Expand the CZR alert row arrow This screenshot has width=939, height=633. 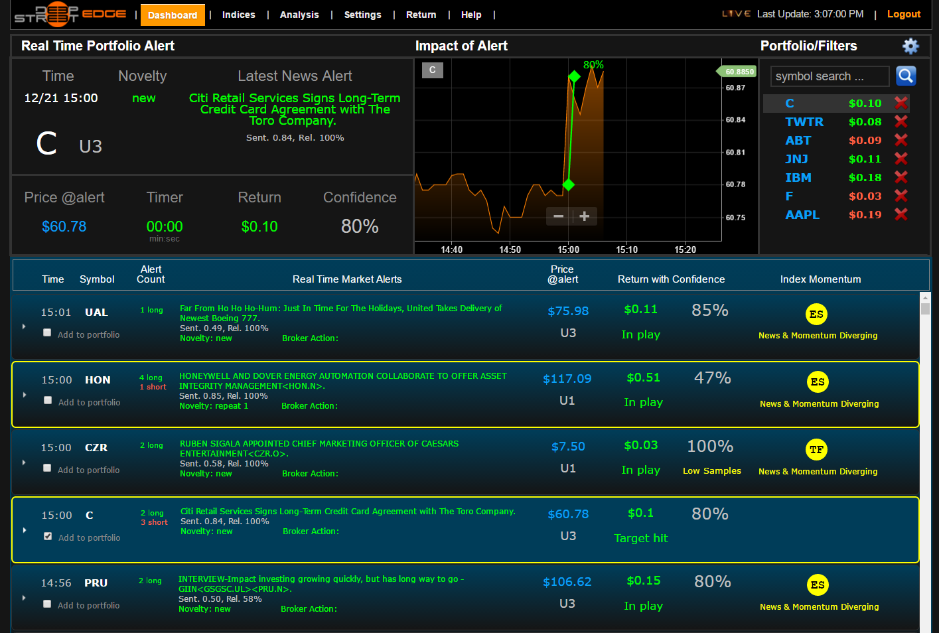pos(25,462)
